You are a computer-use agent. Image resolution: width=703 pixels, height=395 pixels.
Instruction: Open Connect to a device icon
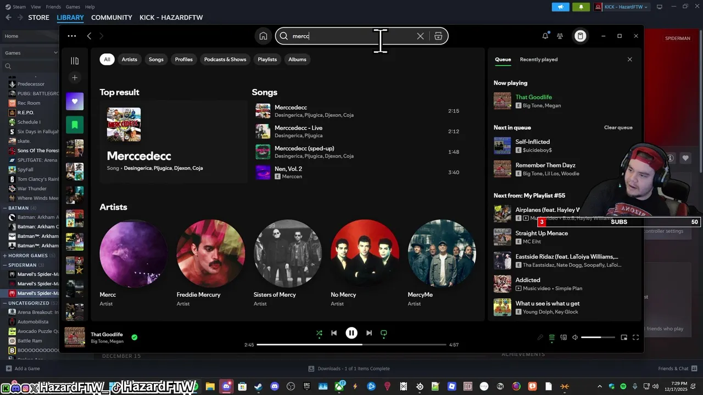pos(563,337)
